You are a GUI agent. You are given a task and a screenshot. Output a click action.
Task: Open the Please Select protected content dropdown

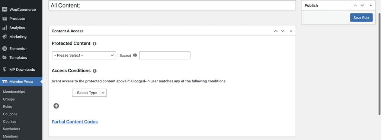tap(84, 55)
